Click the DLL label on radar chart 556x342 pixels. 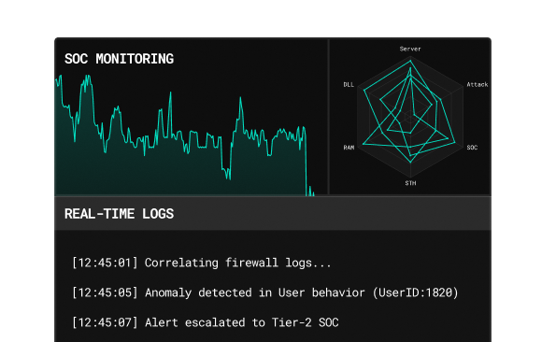(349, 84)
